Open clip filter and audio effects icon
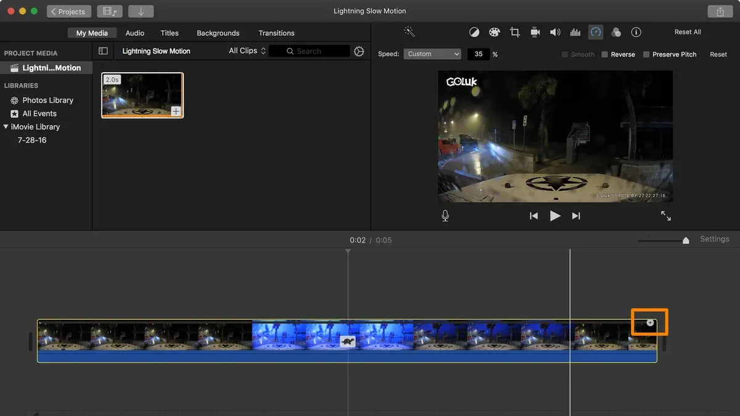This screenshot has height=416, width=740. click(615, 32)
